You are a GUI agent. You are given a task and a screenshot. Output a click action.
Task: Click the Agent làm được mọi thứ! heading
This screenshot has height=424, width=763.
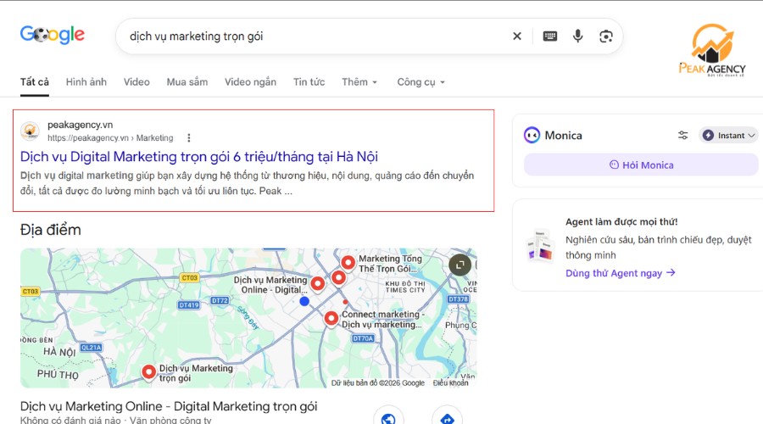click(621, 222)
